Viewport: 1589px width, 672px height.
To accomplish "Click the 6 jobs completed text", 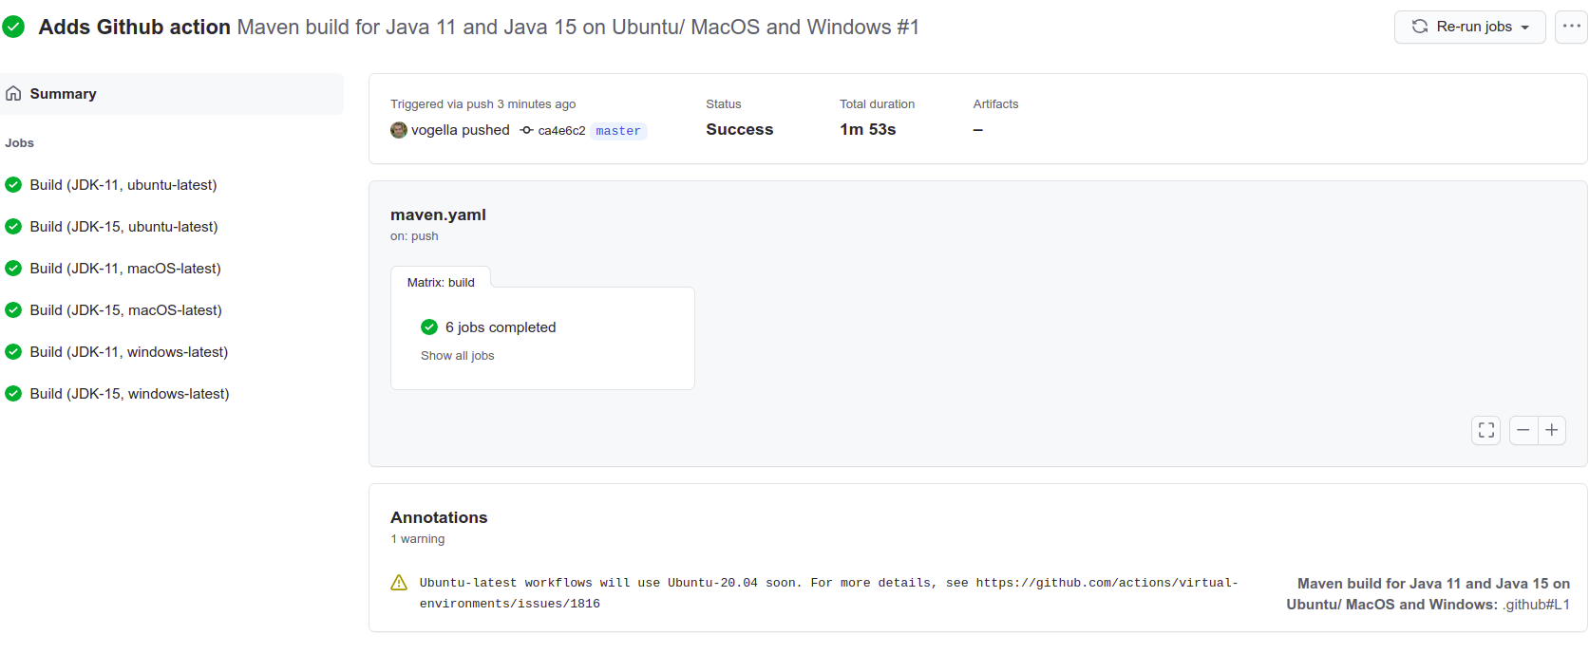I will (501, 327).
